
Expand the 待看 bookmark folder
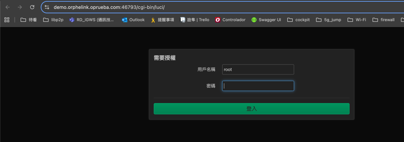[29, 20]
